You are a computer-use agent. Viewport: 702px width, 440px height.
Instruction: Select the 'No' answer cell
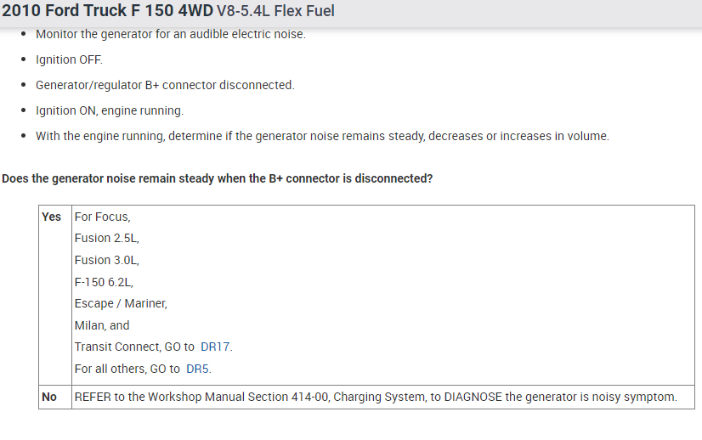(49, 397)
